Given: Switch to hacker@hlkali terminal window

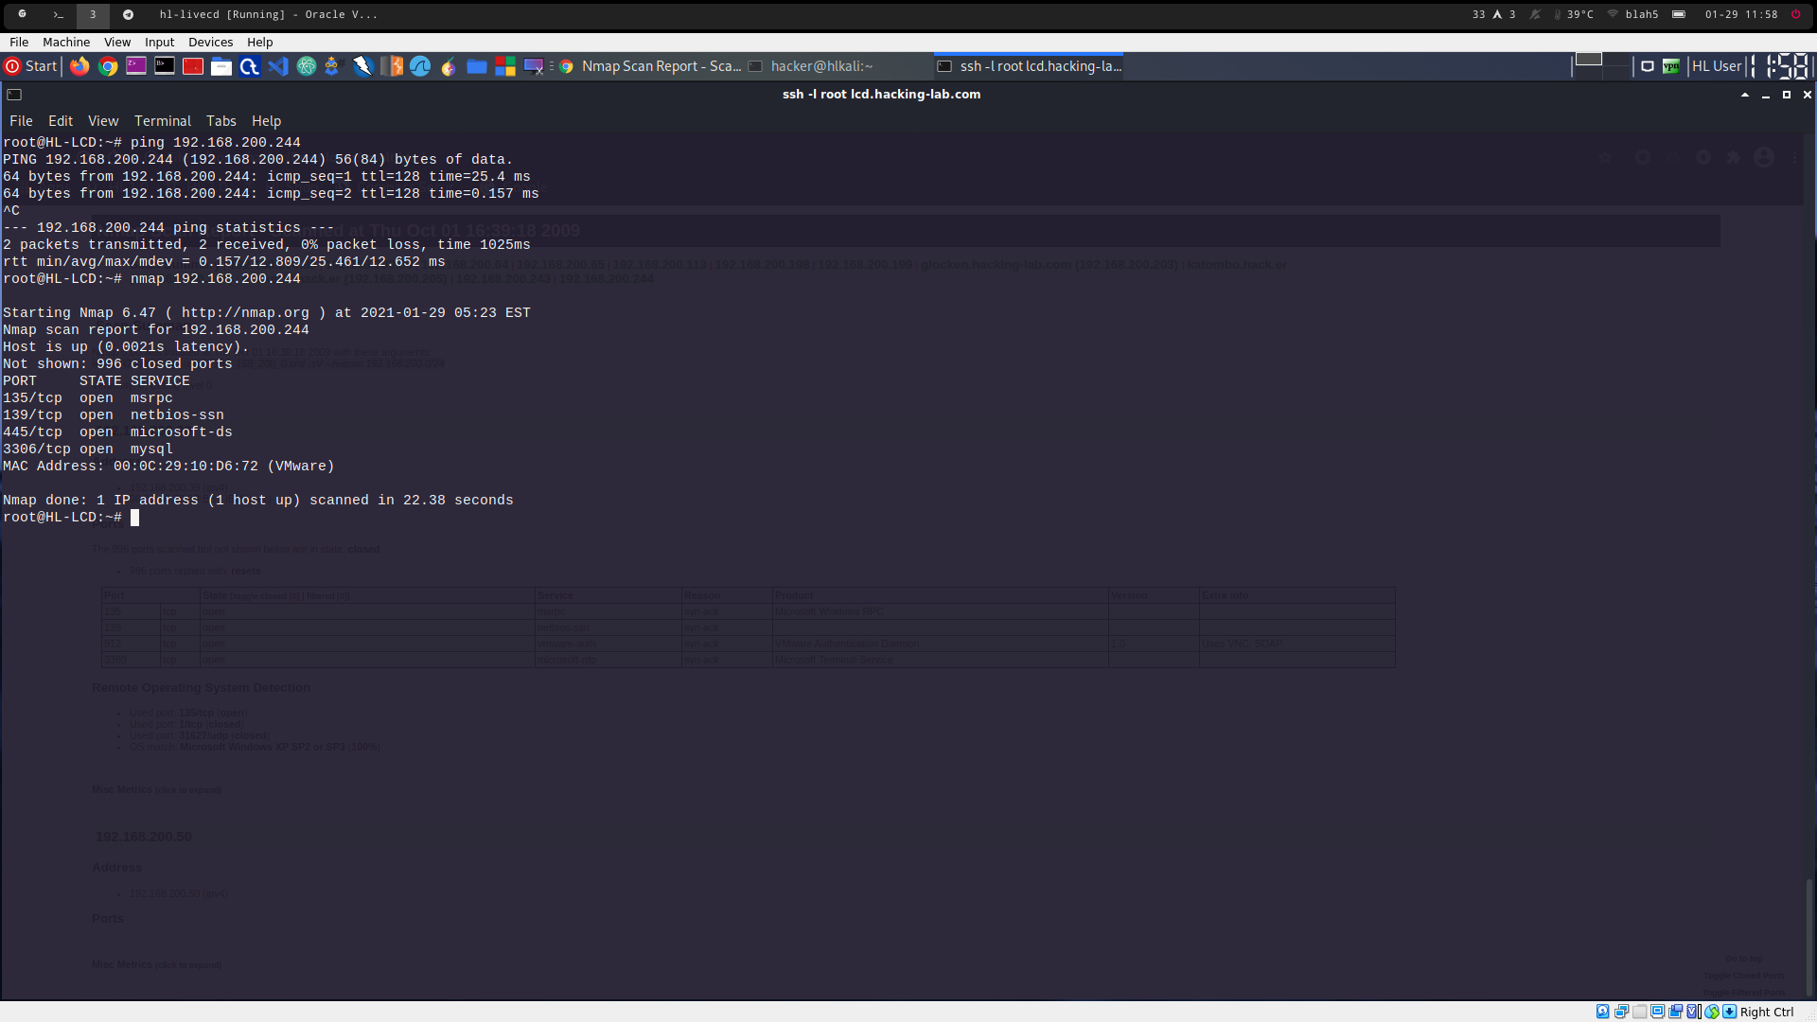Looking at the screenshot, I should [x=820, y=66].
